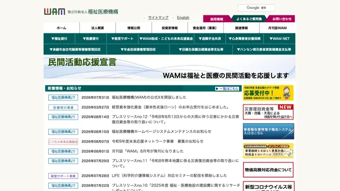Open the 災害復旧資金等 NEW banner
Image resolution: width=340 pixels, height=191 pixels.
(268, 112)
